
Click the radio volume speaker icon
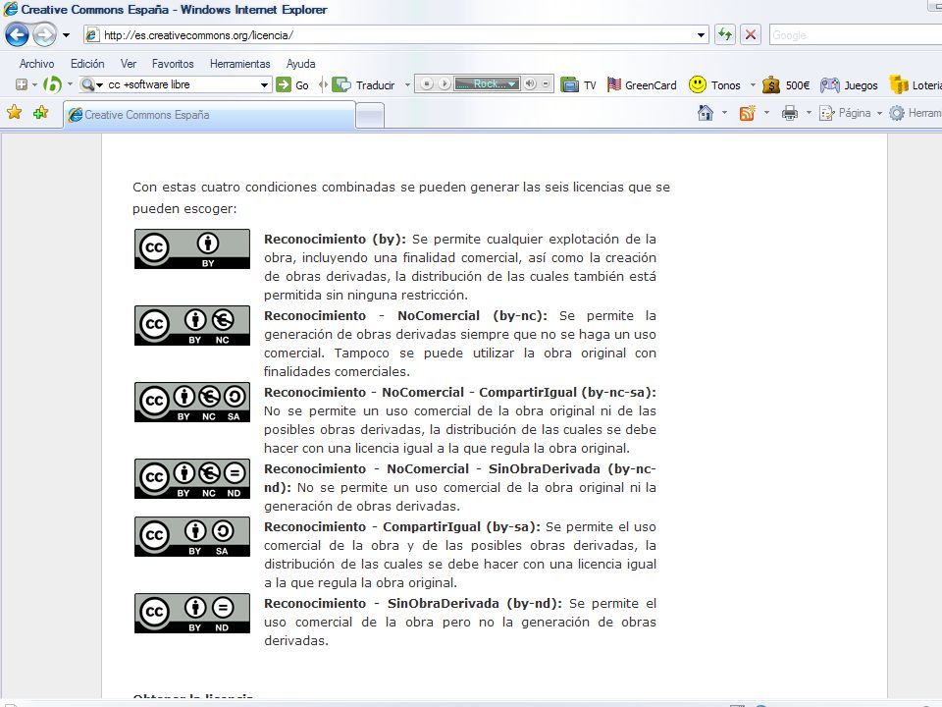pyautogui.click(x=529, y=84)
